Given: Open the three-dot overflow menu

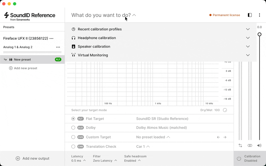Looking at the screenshot, I should click(x=260, y=15).
